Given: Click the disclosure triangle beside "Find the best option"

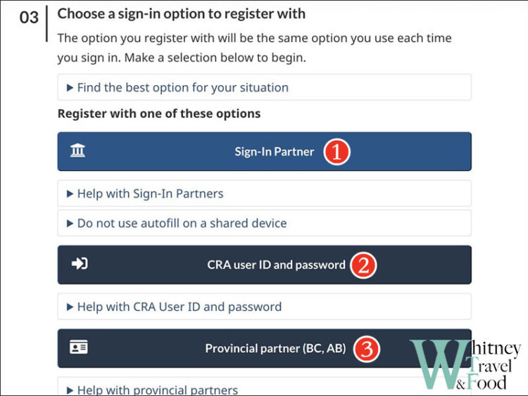Looking at the screenshot, I should pyautogui.click(x=70, y=88).
